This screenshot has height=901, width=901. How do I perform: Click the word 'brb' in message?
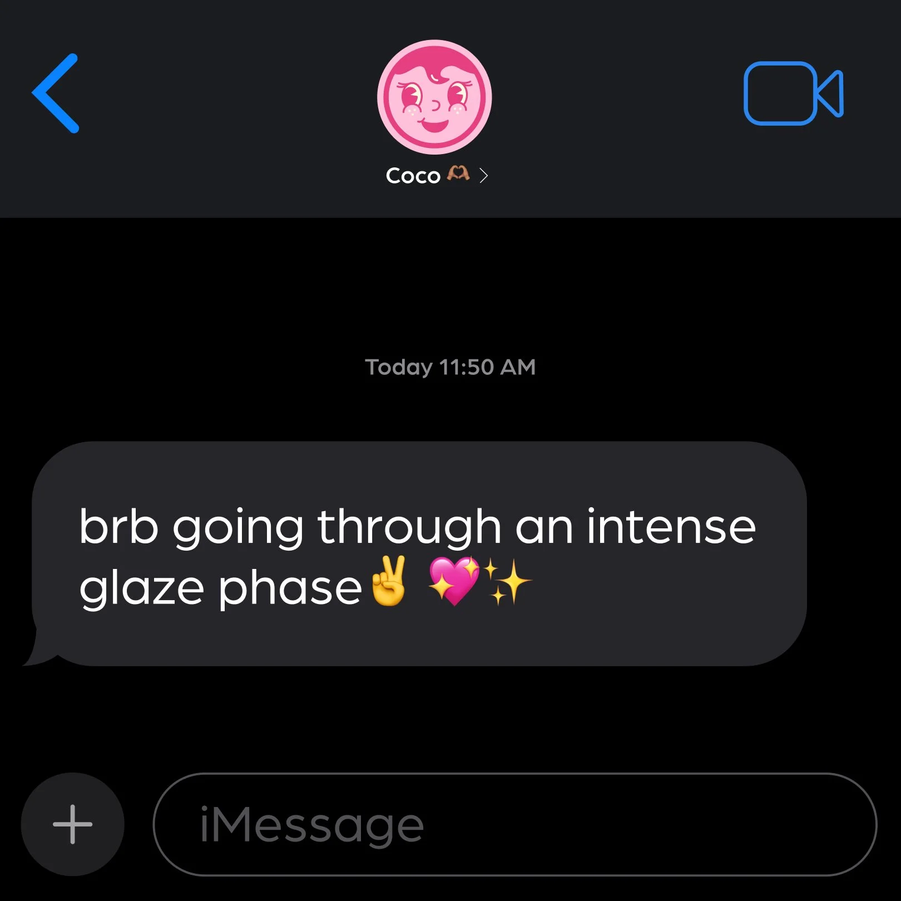click(118, 526)
